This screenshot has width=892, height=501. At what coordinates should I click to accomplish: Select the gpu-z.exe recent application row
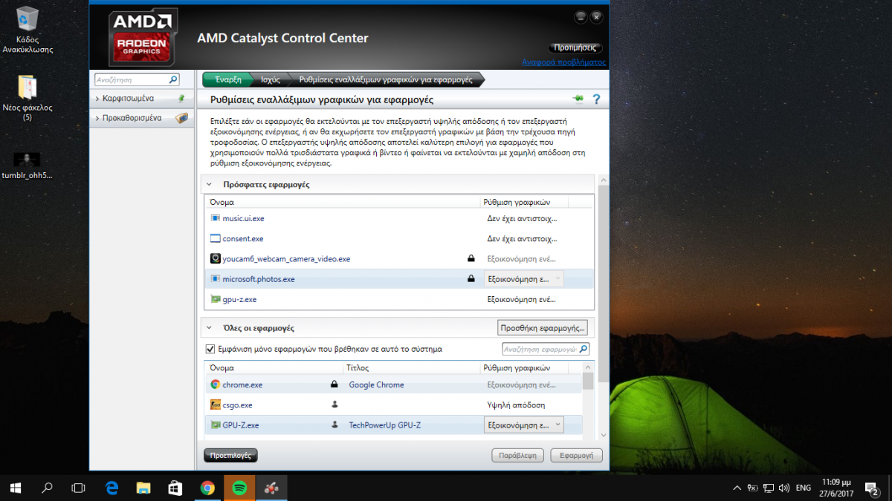[399, 299]
